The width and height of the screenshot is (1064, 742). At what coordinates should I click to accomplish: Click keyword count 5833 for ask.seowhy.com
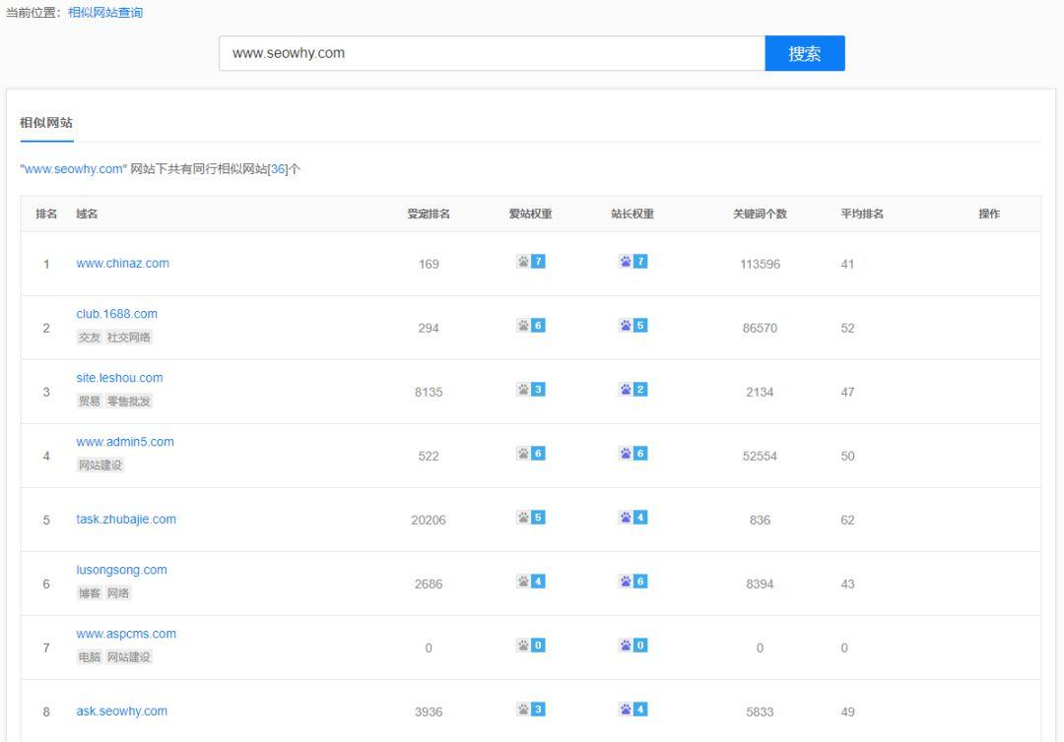pyautogui.click(x=760, y=712)
